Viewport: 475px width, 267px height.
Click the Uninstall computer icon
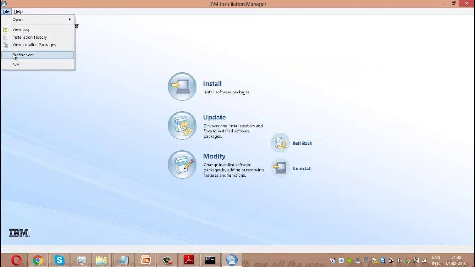280,168
